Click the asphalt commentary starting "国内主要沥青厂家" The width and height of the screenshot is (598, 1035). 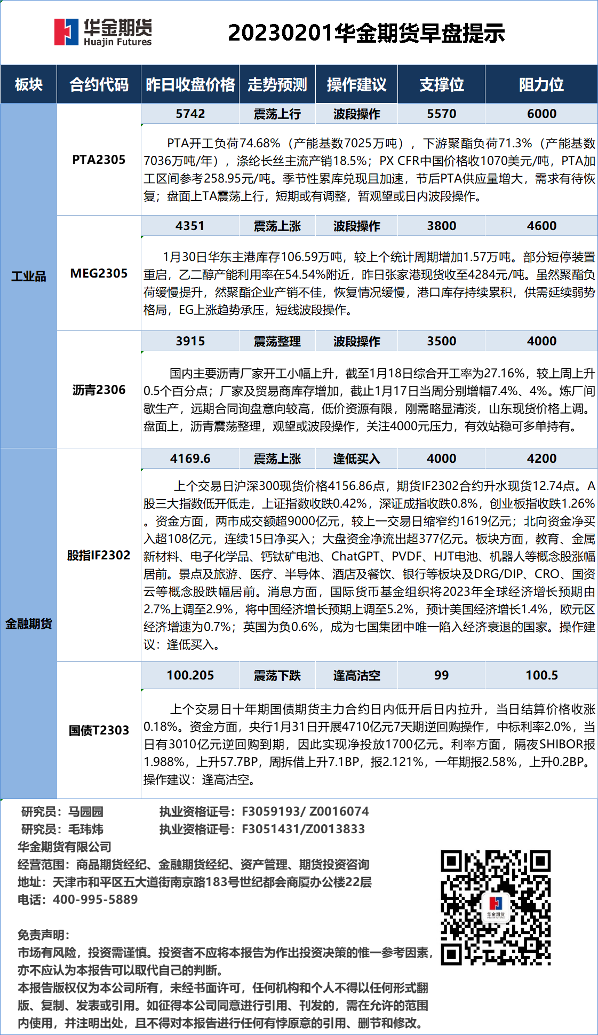369,400
